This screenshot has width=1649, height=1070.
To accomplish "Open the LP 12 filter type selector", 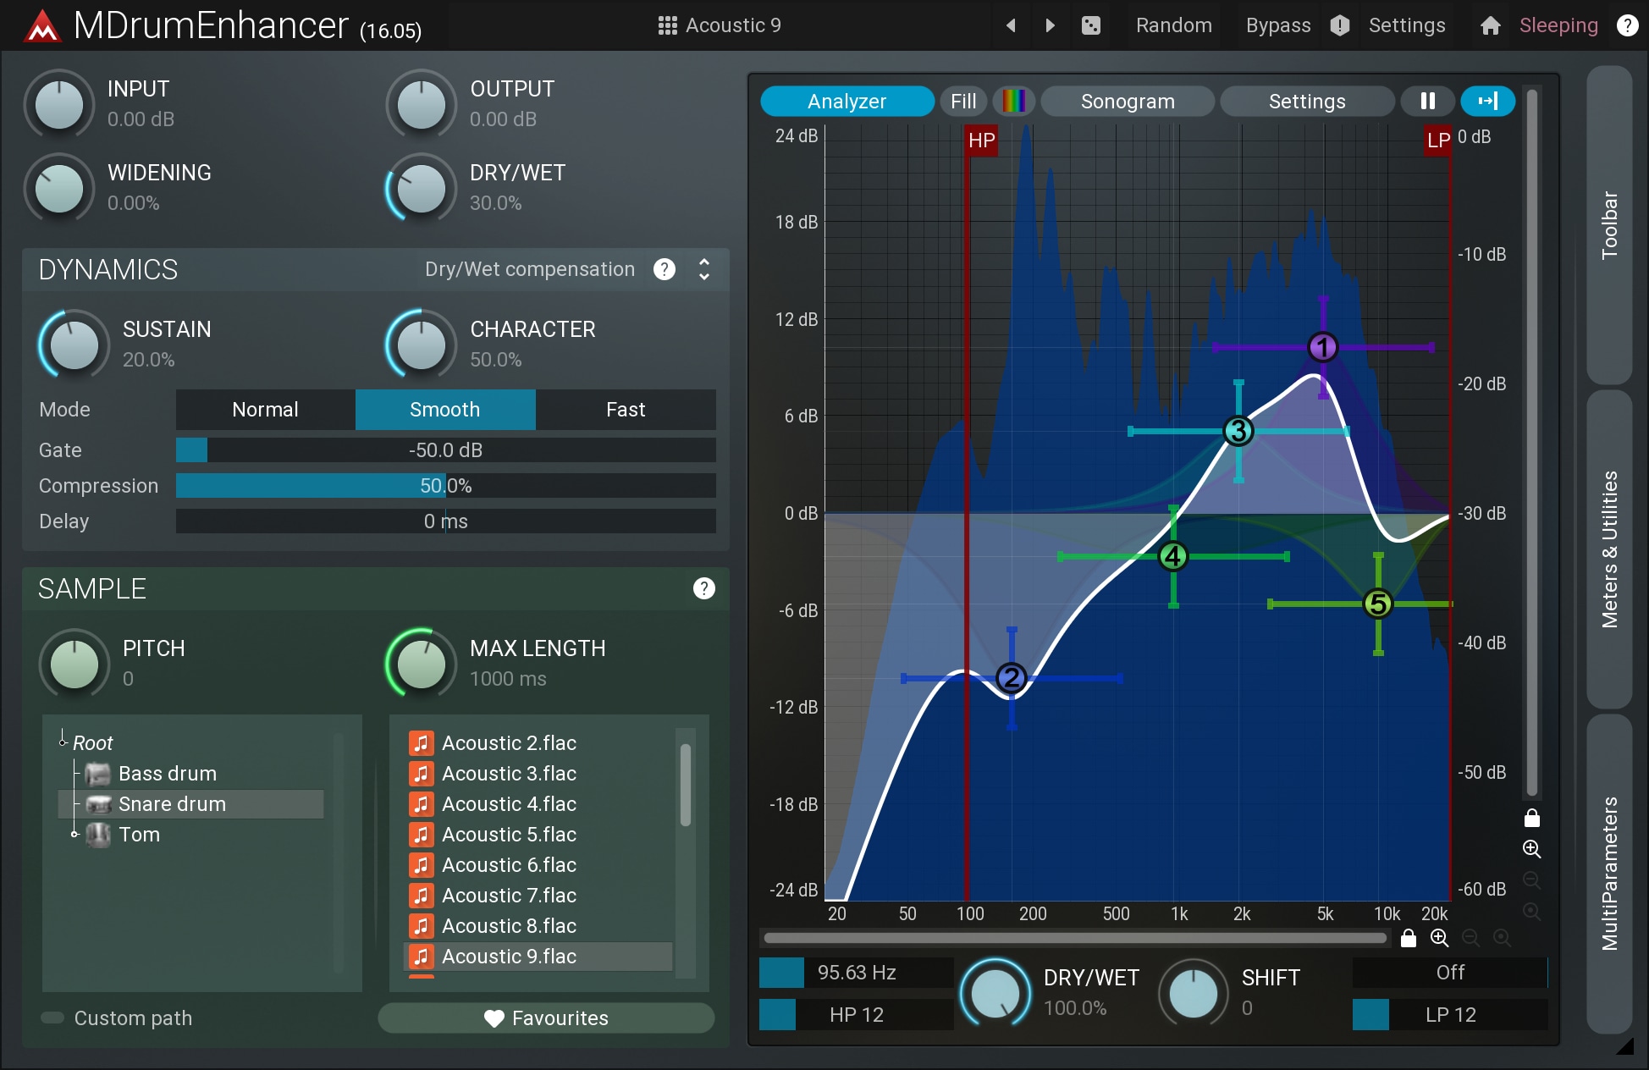I will [1450, 1014].
